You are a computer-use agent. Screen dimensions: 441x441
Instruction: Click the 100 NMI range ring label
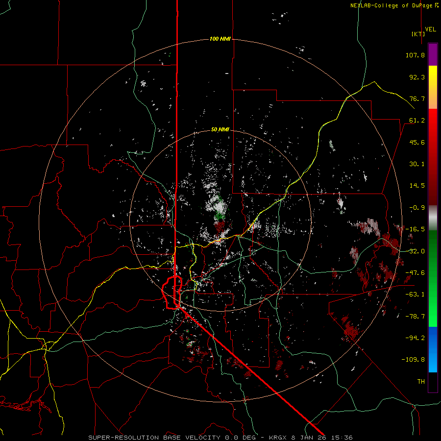[220, 39]
